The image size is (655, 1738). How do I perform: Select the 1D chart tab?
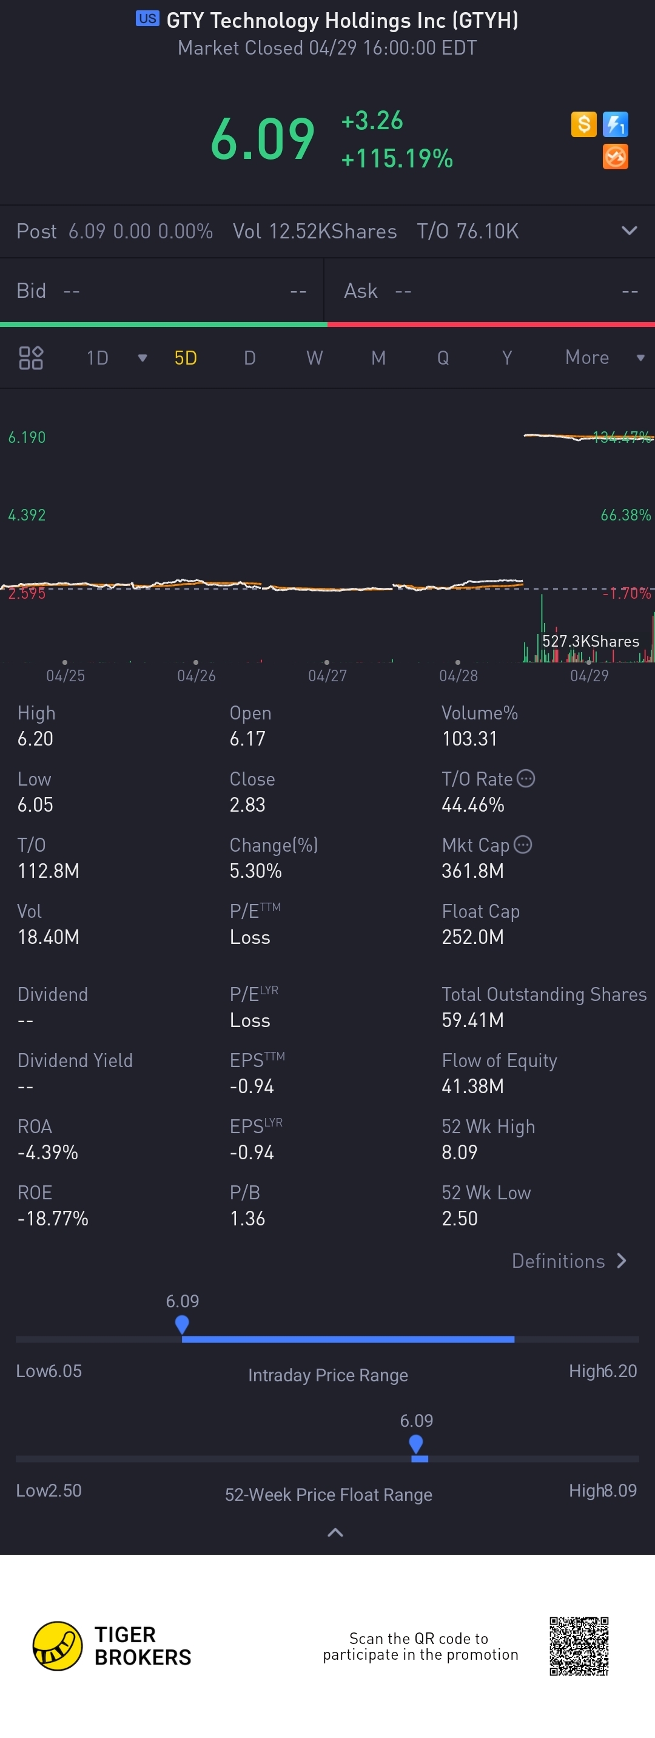[x=98, y=357]
